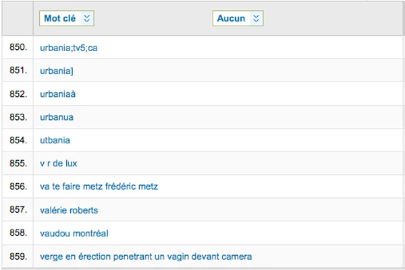Open the valérie roberts keyword link
The image size is (405, 270).
[69, 210]
